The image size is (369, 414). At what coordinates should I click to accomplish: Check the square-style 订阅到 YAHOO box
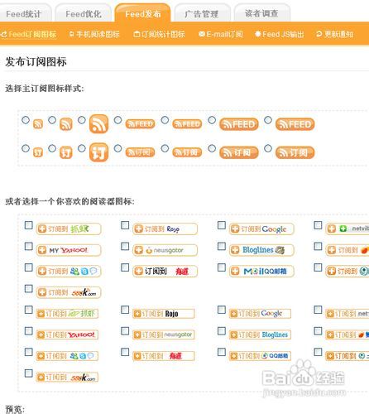[x=29, y=330]
